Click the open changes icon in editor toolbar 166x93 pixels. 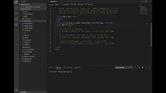142,1
